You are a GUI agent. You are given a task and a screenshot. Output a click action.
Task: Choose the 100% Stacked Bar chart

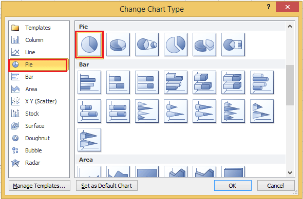coord(147,82)
